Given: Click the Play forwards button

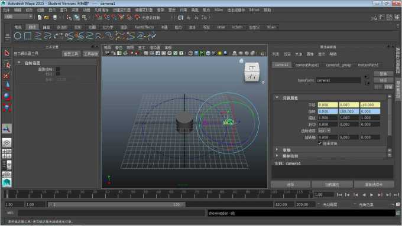Looking at the screenshot, I should tap(371, 195).
